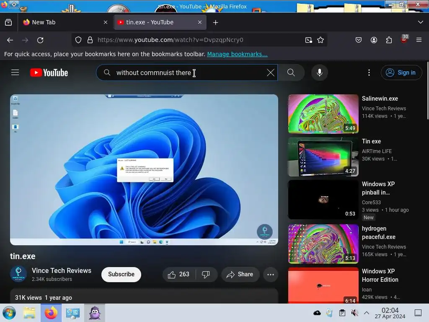
Task: Share the tin.exe video
Action: click(240, 274)
